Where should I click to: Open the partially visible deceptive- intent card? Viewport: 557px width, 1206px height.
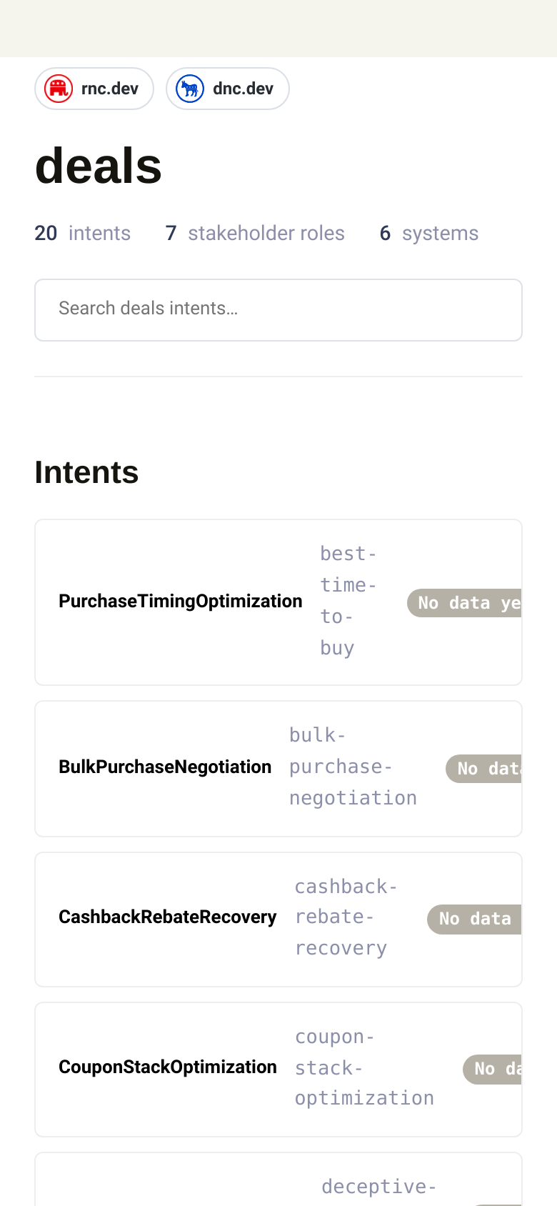click(278, 1179)
